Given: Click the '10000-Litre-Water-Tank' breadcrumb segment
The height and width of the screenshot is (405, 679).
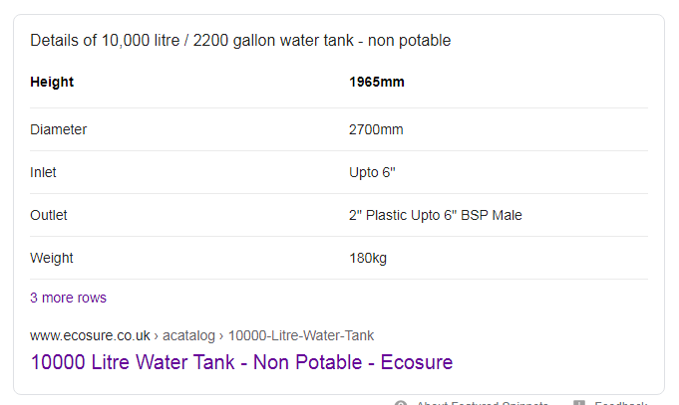Looking at the screenshot, I should (x=301, y=336).
